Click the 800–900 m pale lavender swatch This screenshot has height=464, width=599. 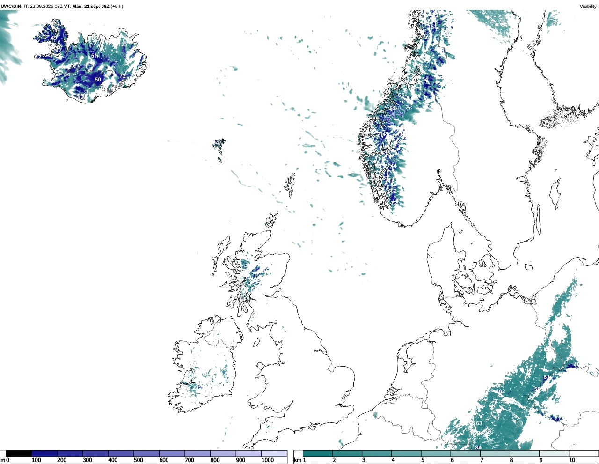point(223,453)
